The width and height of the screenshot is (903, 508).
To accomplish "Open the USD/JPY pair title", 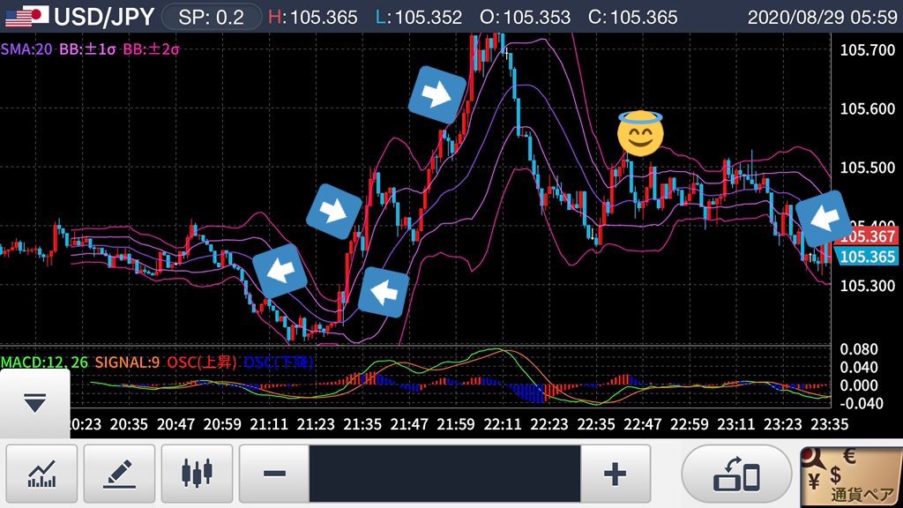I will click(x=104, y=17).
